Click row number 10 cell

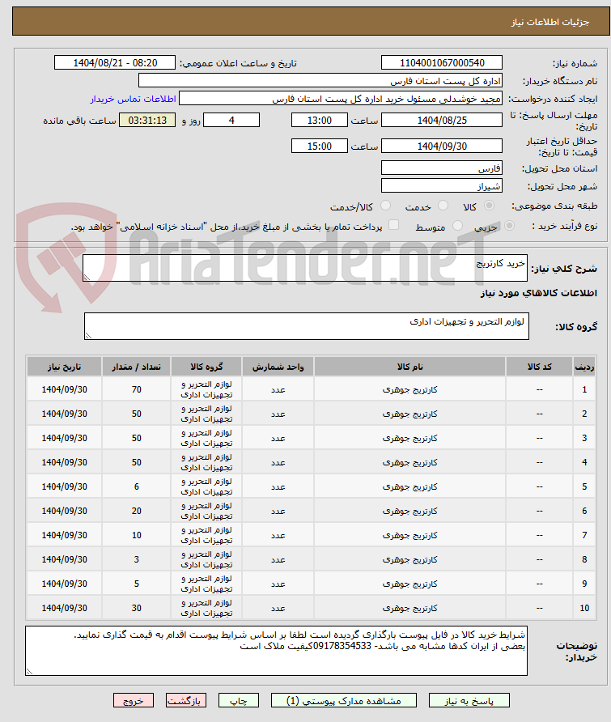point(584,608)
